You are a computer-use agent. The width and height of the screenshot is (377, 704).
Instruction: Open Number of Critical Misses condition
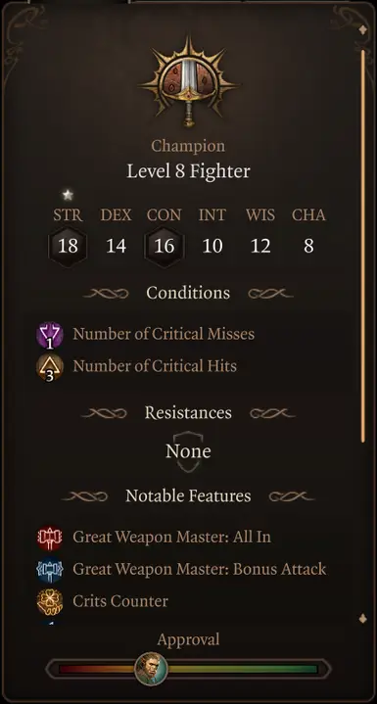pyautogui.click(x=164, y=334)
